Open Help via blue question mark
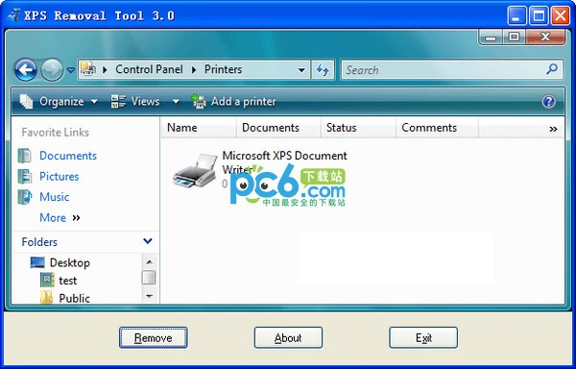This screenshot has height=369, width=576. click(548, 102)
